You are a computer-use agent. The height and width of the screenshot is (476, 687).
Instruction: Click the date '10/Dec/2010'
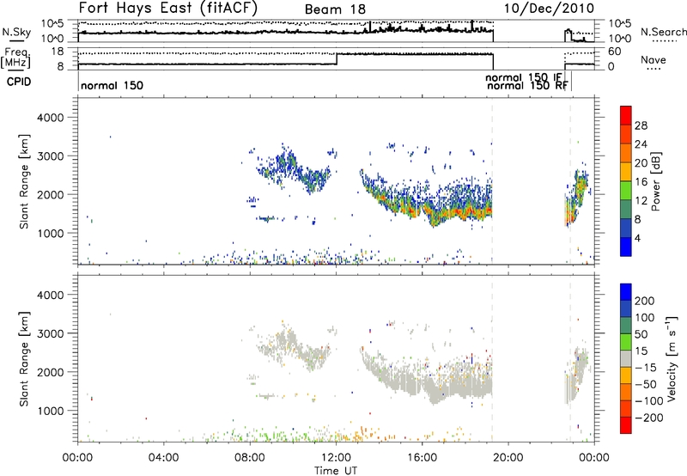(x=549, y=9)
